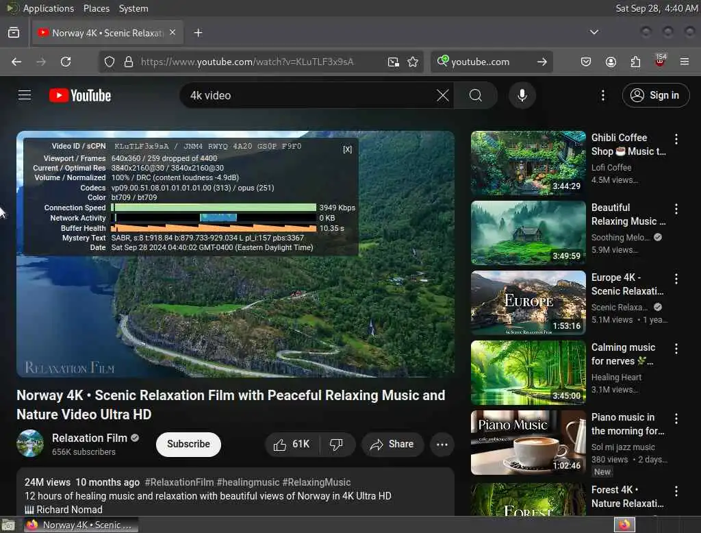Viewport: 701px width, 533px height.
Task: Open the uBlock extension icon showing 154
Action: [660, 61]
